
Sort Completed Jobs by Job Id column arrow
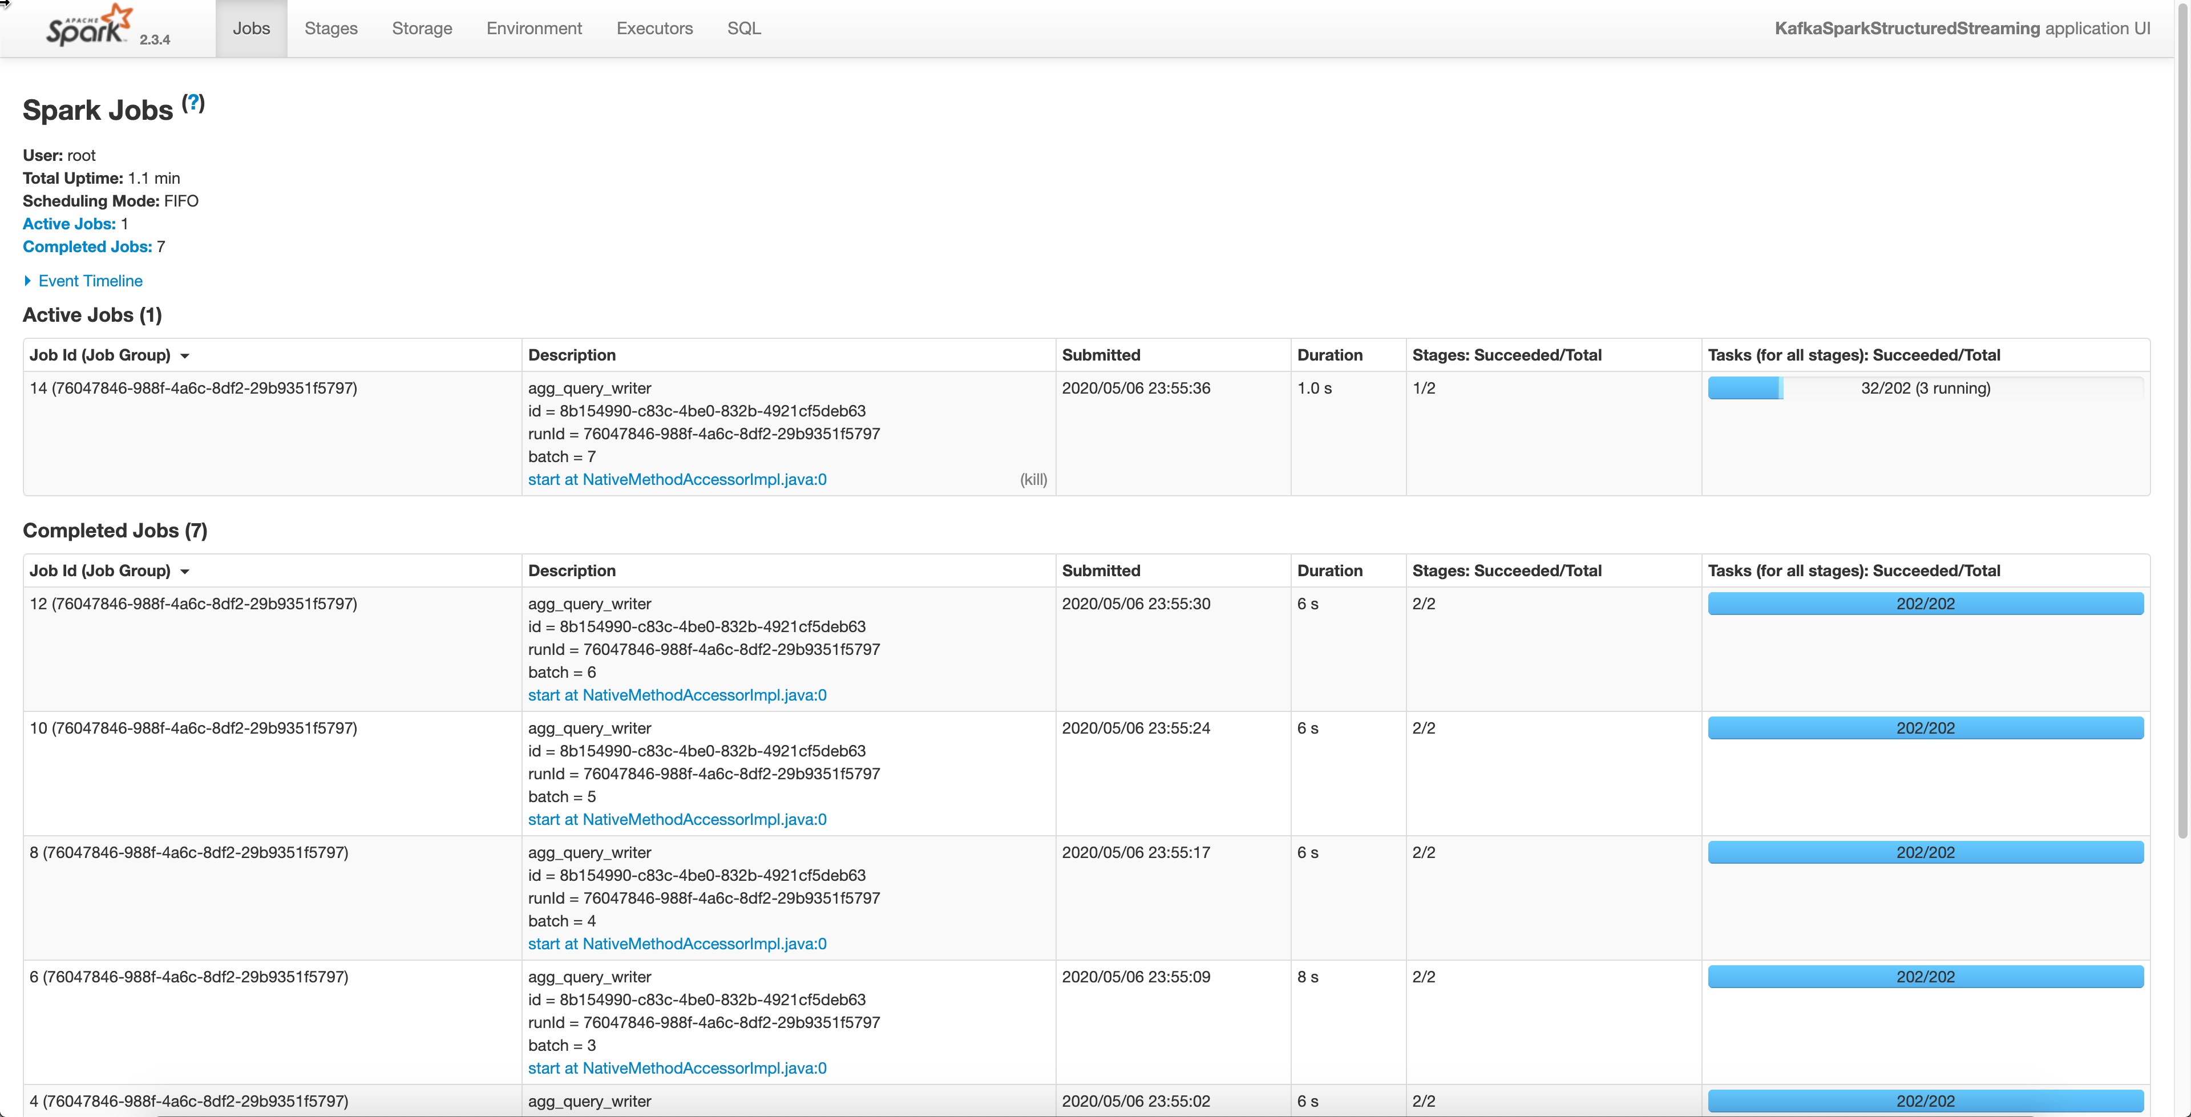tap(184, 572)
